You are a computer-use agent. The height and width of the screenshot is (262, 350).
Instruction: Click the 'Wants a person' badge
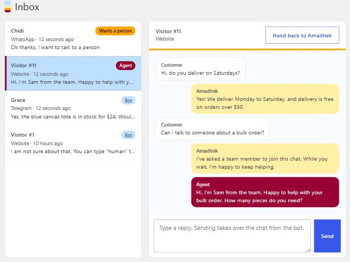(x=115, y=31)
